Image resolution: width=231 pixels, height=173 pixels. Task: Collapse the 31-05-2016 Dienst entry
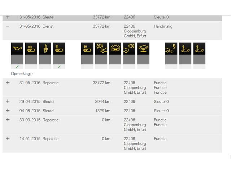(x=8, y=26)
